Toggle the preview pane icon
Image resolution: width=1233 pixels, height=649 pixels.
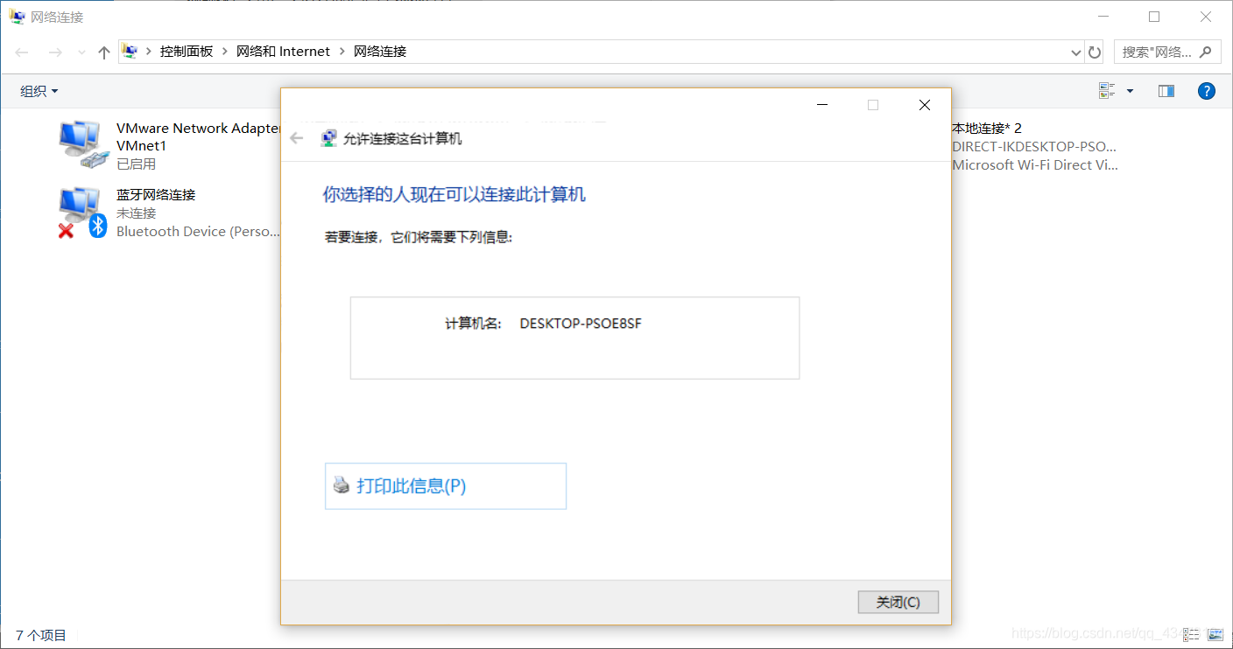tap(1166, 91)
